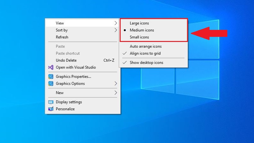Click the Graphics Options icon
This screenshot has height=143, width=254.
click(50, 84)
